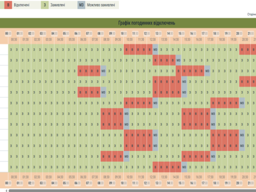The image size is (256, 192).
Task: Click the first red 'В' cell in first row
Action: [x=126, y=50]
